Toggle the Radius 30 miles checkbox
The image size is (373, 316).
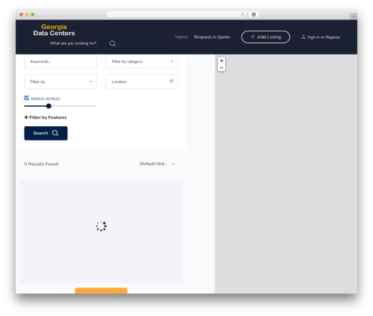point(27,98)
